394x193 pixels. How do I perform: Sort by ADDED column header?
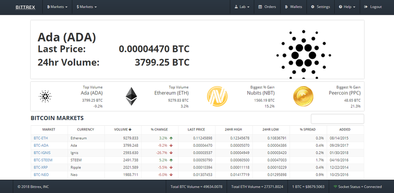coord(345,130)
